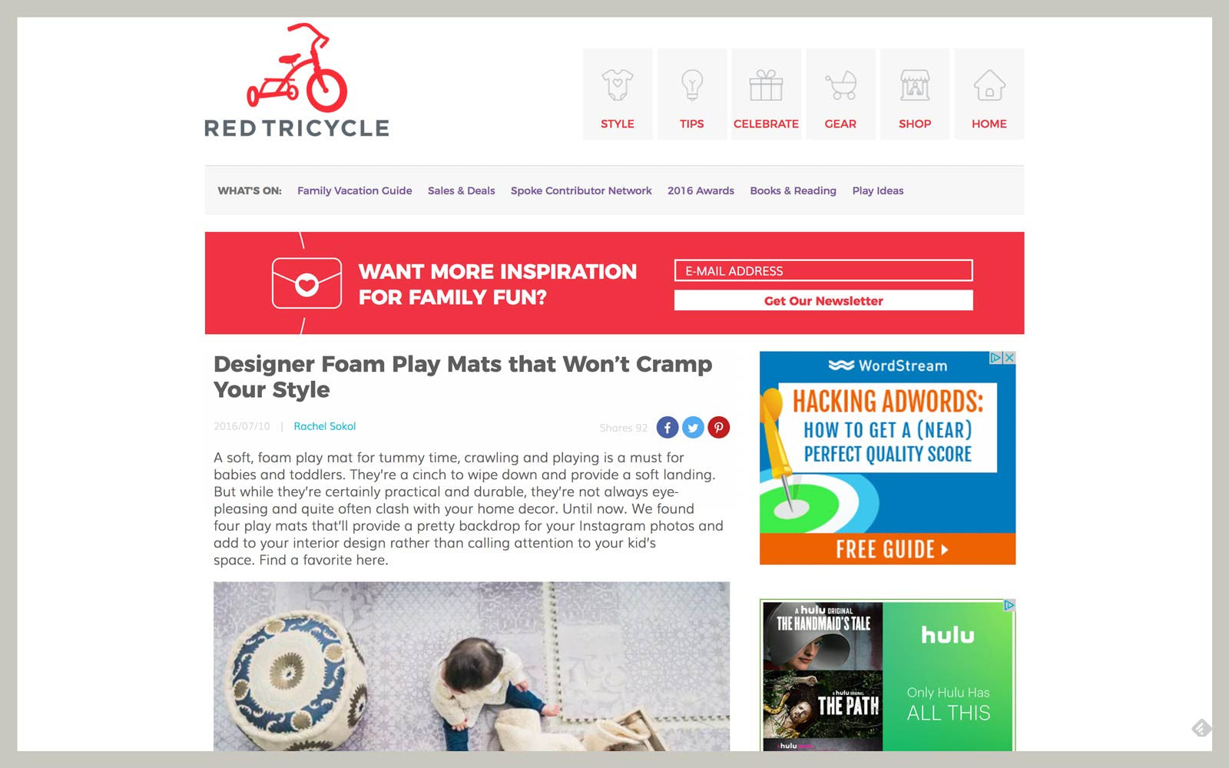Open the Celebrate gift box icon
This screenshot has width=1229, height=768.
(766, 85)
